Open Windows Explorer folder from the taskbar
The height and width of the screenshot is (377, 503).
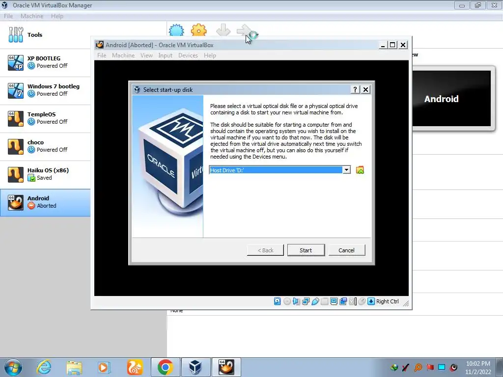[x=74, y=367]
